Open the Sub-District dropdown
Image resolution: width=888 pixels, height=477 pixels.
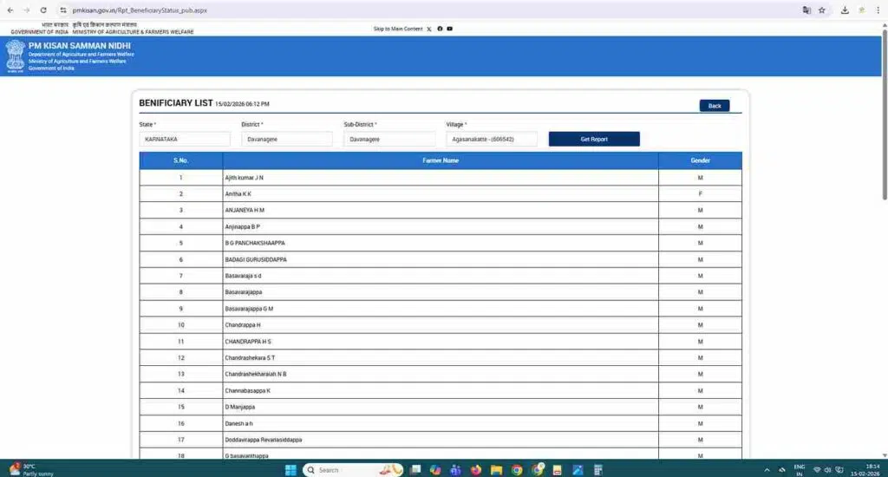click(x=389, y=139)
